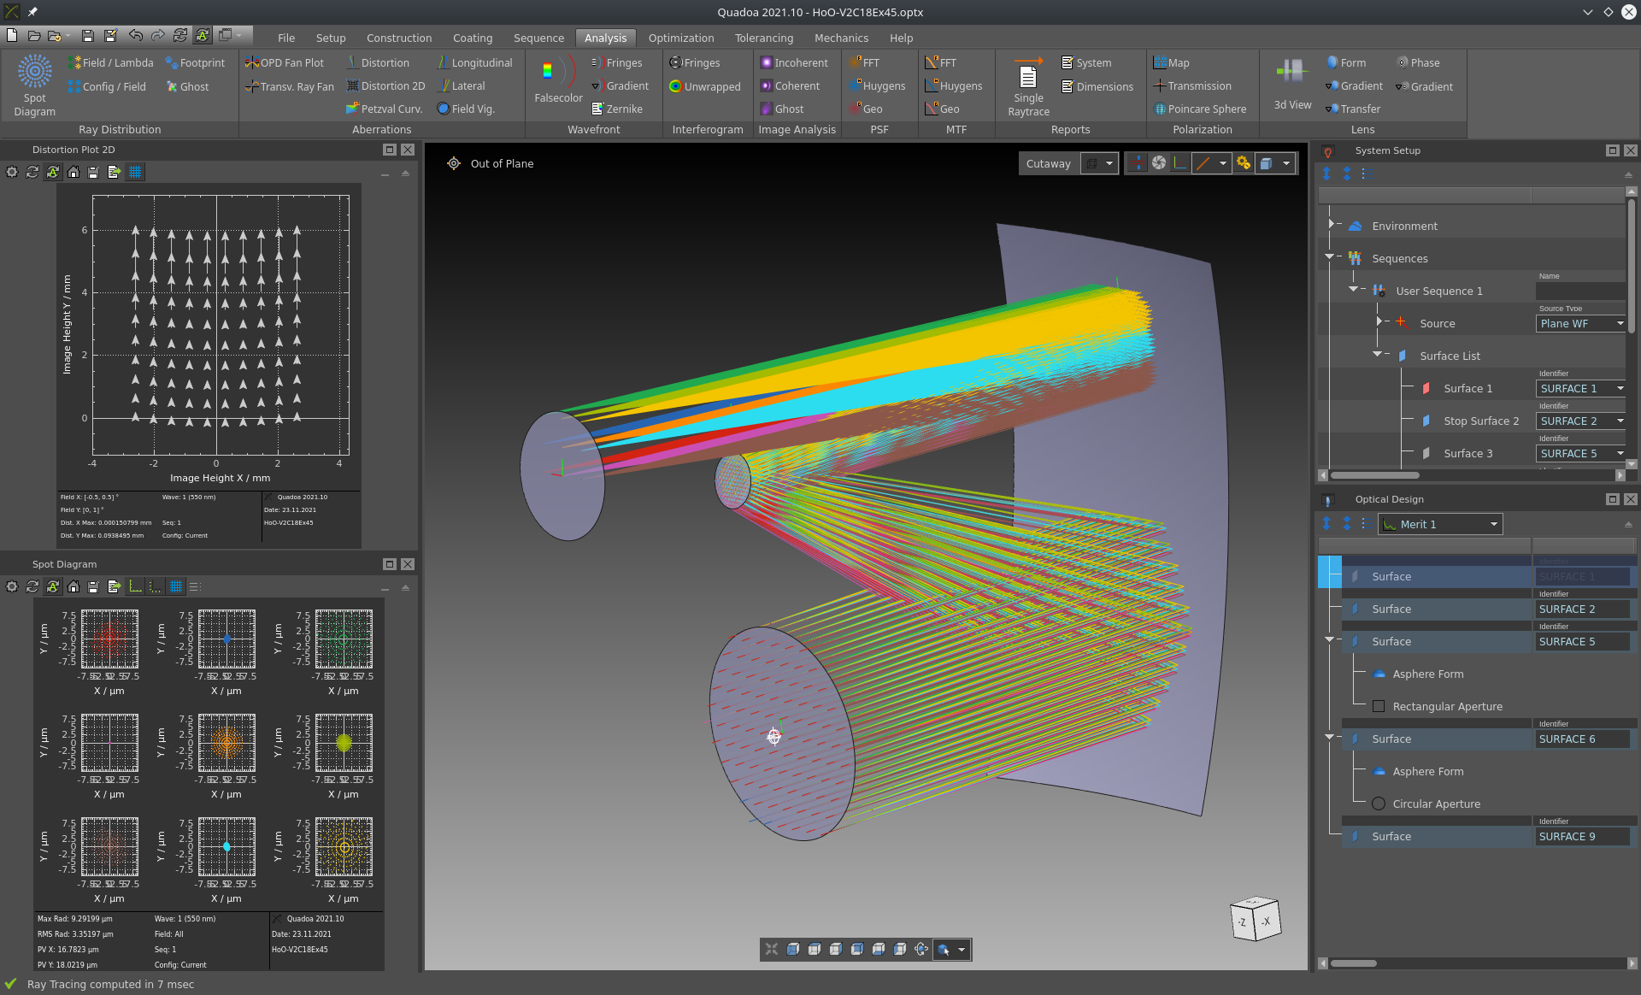Image resolution: width=1641 pixels, height=995 pixels.
Task: Switch to the Tolerancing tab
Action: pos(764,38)
